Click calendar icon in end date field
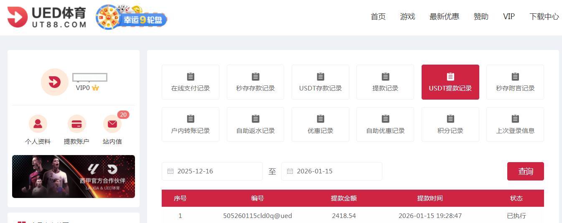The width and height of the screenshot is (562, 223). [x=290, y=171]
